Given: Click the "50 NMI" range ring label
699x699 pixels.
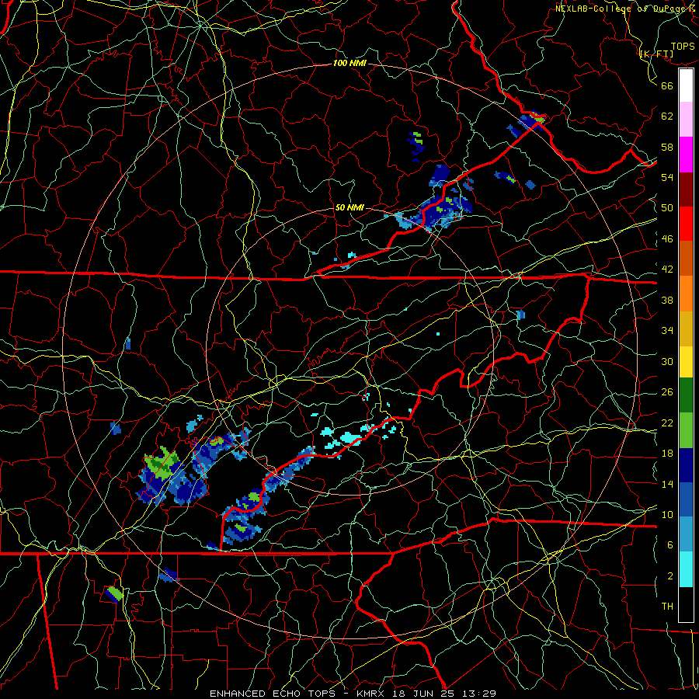Looking at the screenshot, I should click(x=349, y=207).
